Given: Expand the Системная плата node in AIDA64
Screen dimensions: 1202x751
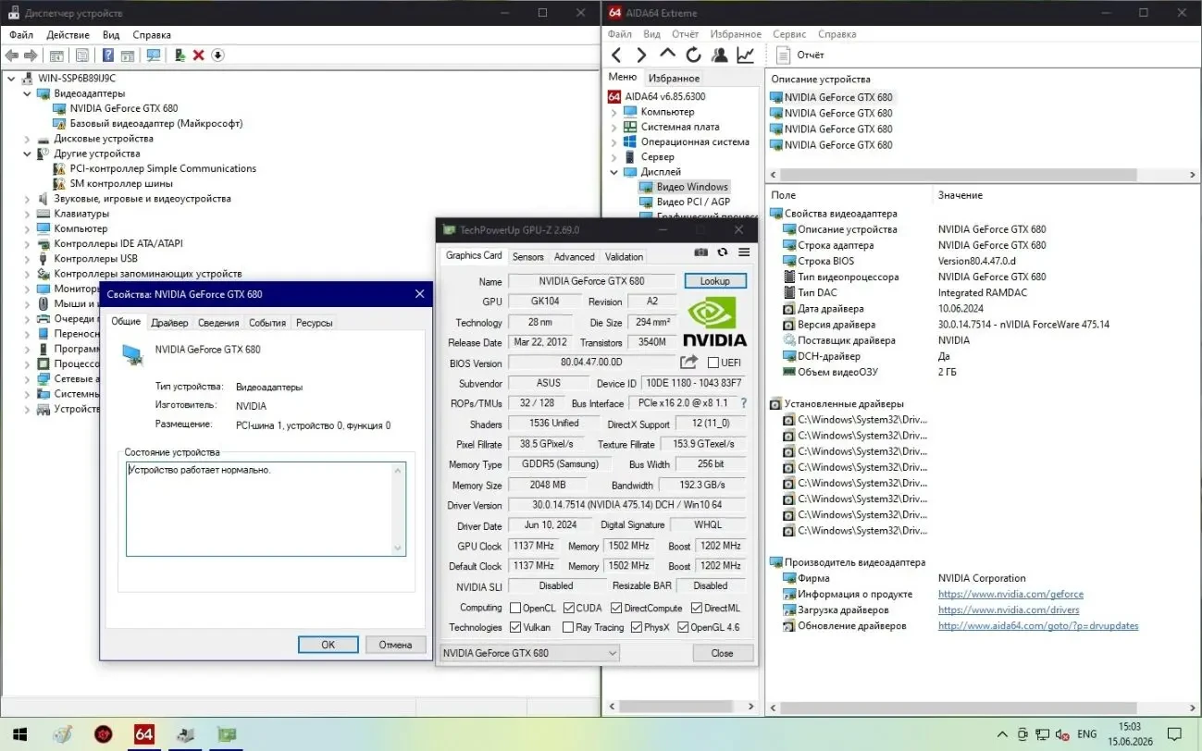Looking at the screenshot, I should (x=613, y=127).
